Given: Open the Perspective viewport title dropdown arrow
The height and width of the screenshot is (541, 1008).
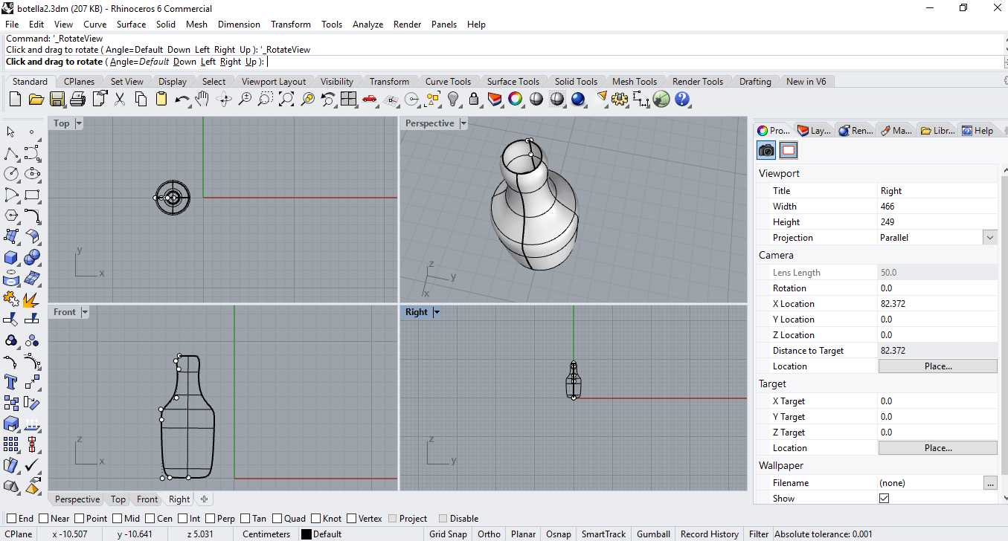Looking at the screenshot, I should pos(463,123).
